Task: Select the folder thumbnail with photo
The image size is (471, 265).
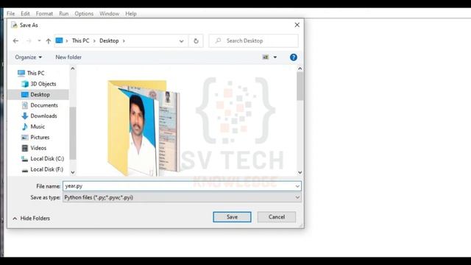Action: click(x=144, y=127)
